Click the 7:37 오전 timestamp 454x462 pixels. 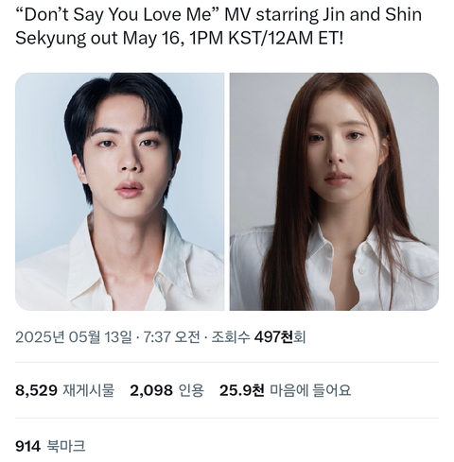[x=171, y=337]
